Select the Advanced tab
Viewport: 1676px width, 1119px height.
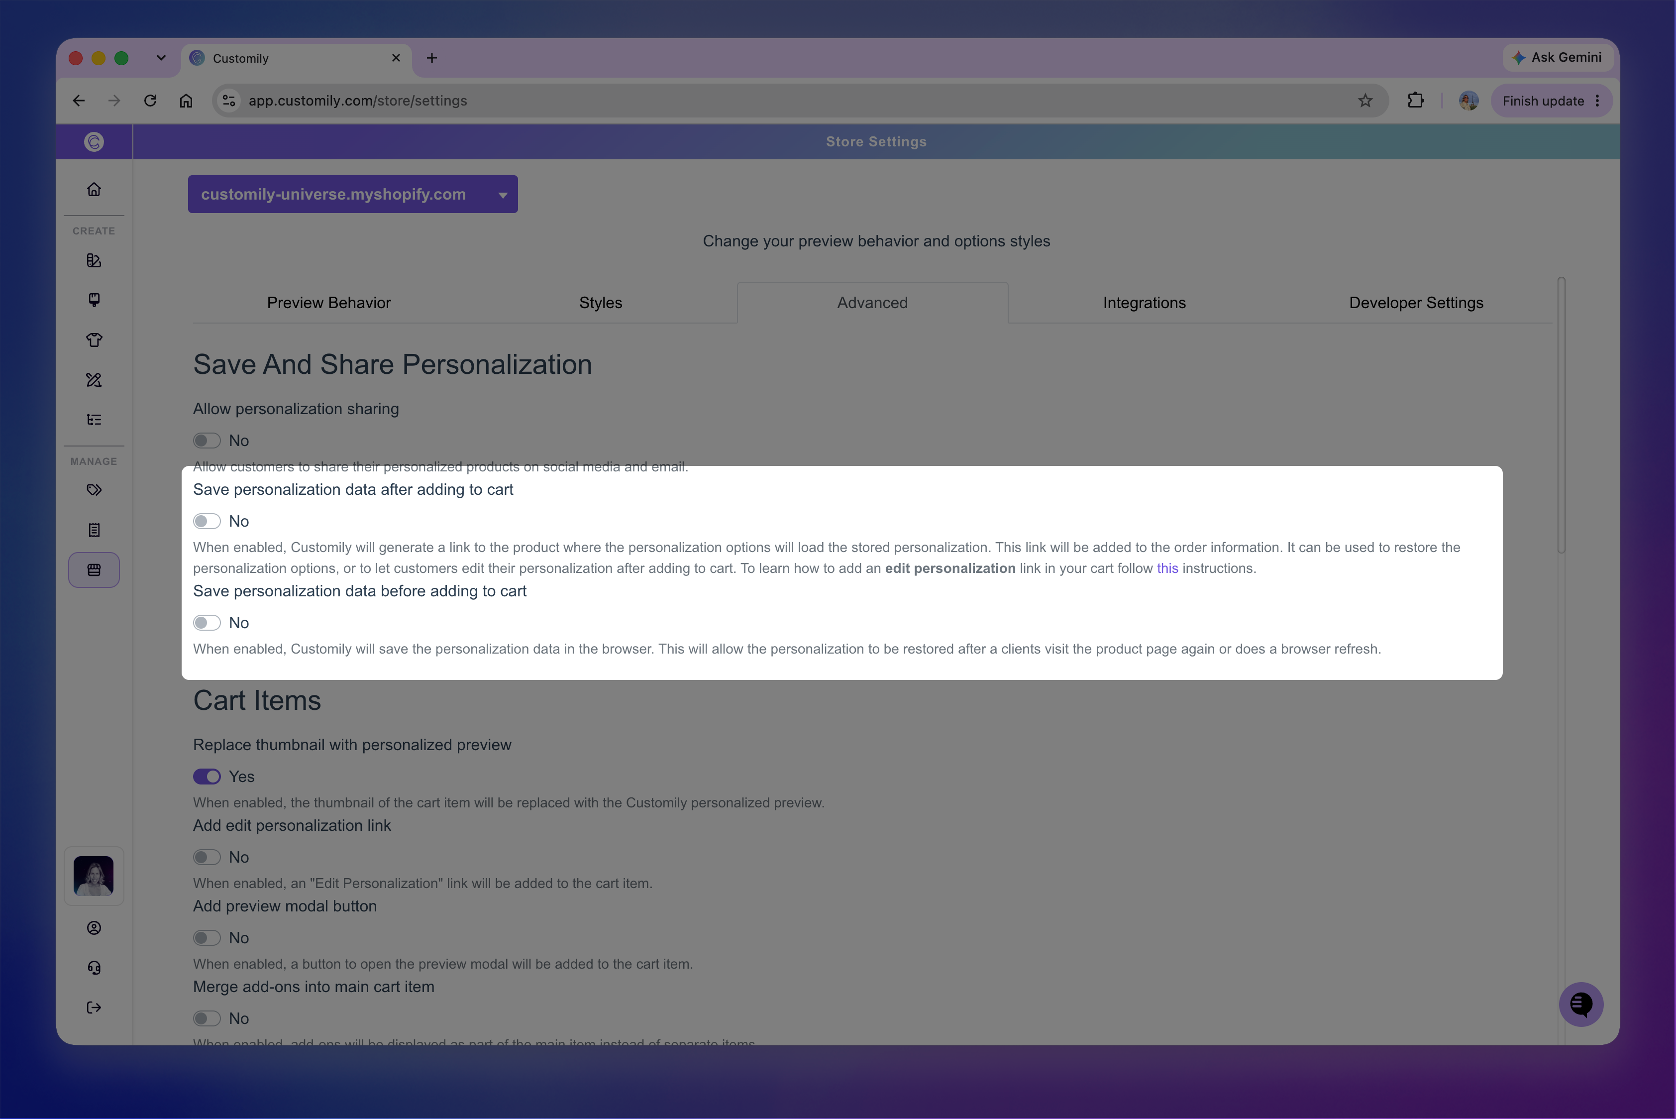[873, 303]
